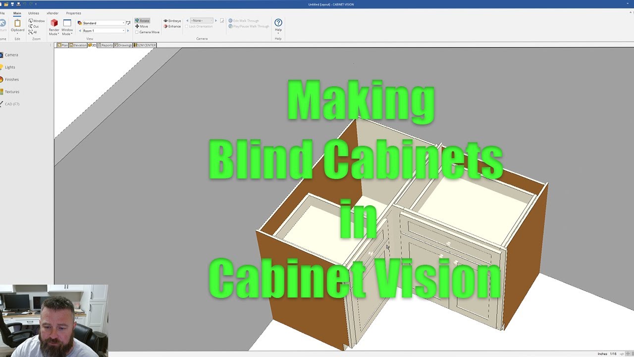Click the Inches units indicator
The height and width of the screenshot is (357, 634).
(602, 354)
